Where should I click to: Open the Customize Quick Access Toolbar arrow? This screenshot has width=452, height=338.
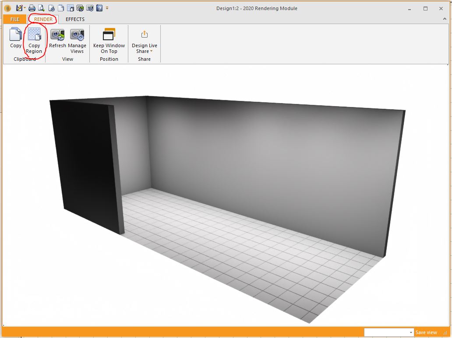coord(107,8)
